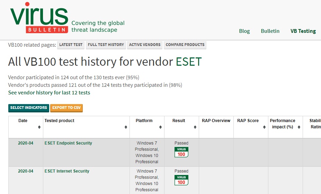The height and width of the screenshot is (194, 321).
Task: Click 'Covering the global threat landscape' tagline
Action: 98,26
